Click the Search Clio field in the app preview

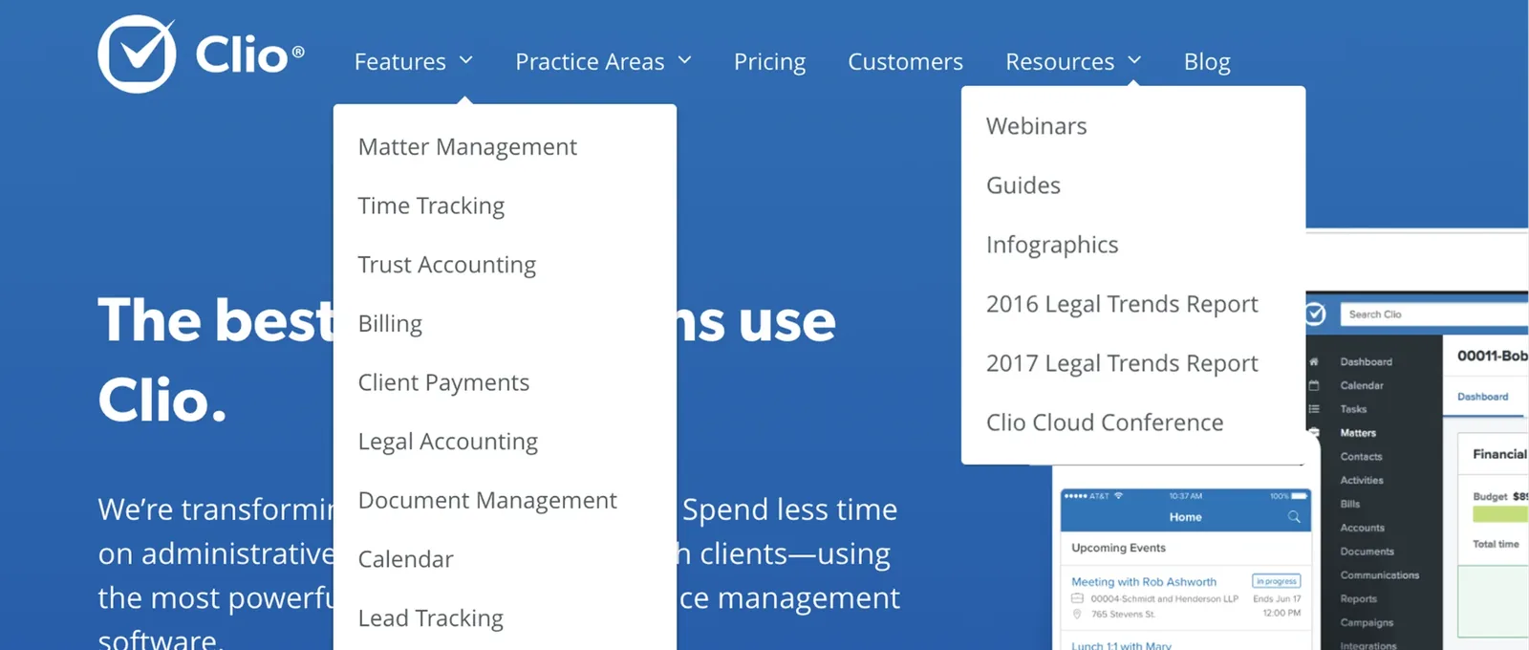[x=1433, y=314]
